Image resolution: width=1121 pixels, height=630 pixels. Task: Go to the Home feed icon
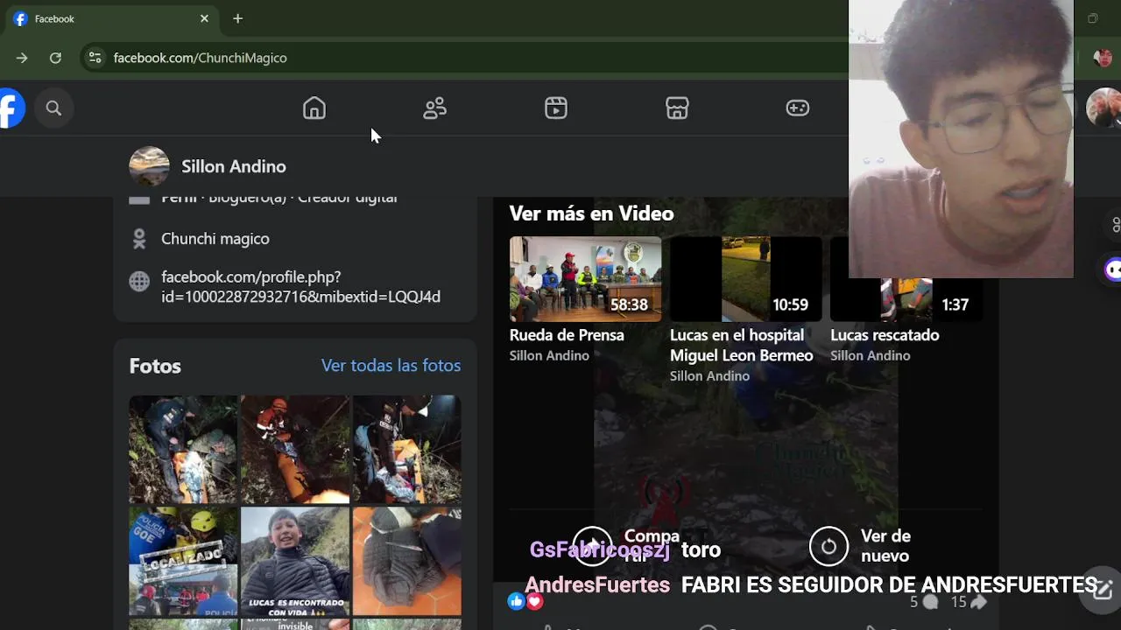(x=314, y=108)
